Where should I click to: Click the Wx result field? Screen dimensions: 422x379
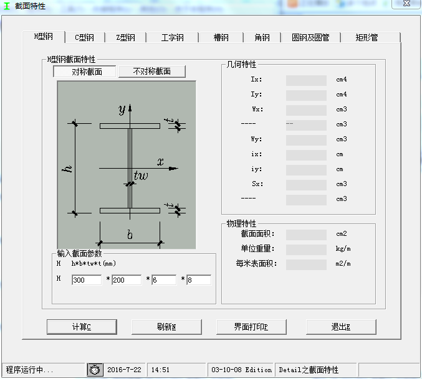[x=306, y=110]
